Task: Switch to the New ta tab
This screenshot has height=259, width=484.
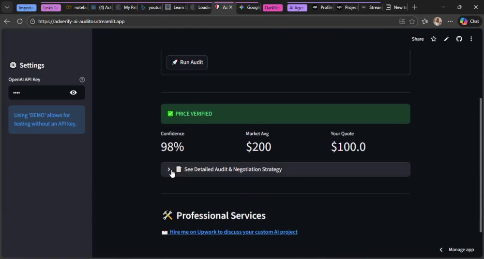Action: point(396,7)
